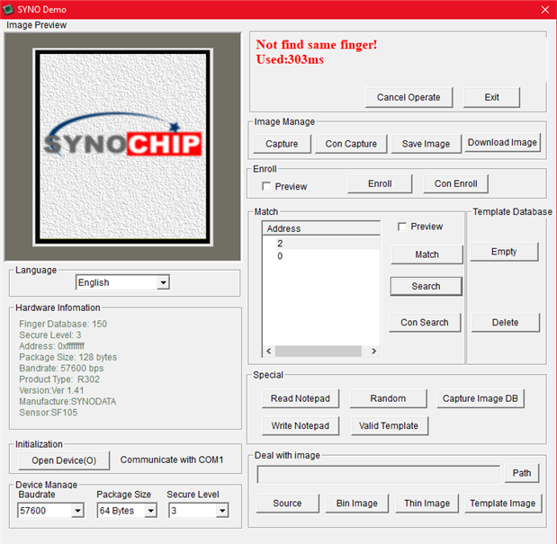Click 'Manufacture:SYNODATA' text
The width and height of the screenshot is (557, 544).
pyautogui.click(x=67, y=401)
